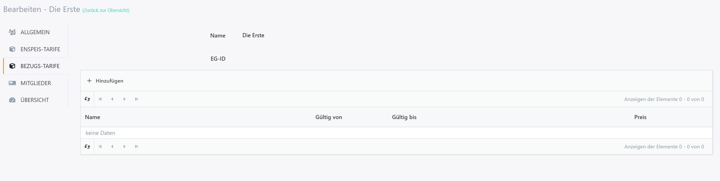This screenshot has height=181, width=720.
Task: Go to first page in top pager
Action: 100,99
